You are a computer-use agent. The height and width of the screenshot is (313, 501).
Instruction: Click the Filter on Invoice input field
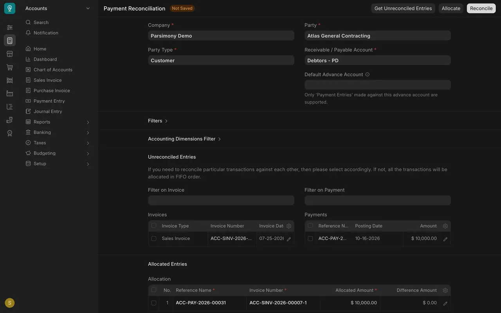click(221, 200)
